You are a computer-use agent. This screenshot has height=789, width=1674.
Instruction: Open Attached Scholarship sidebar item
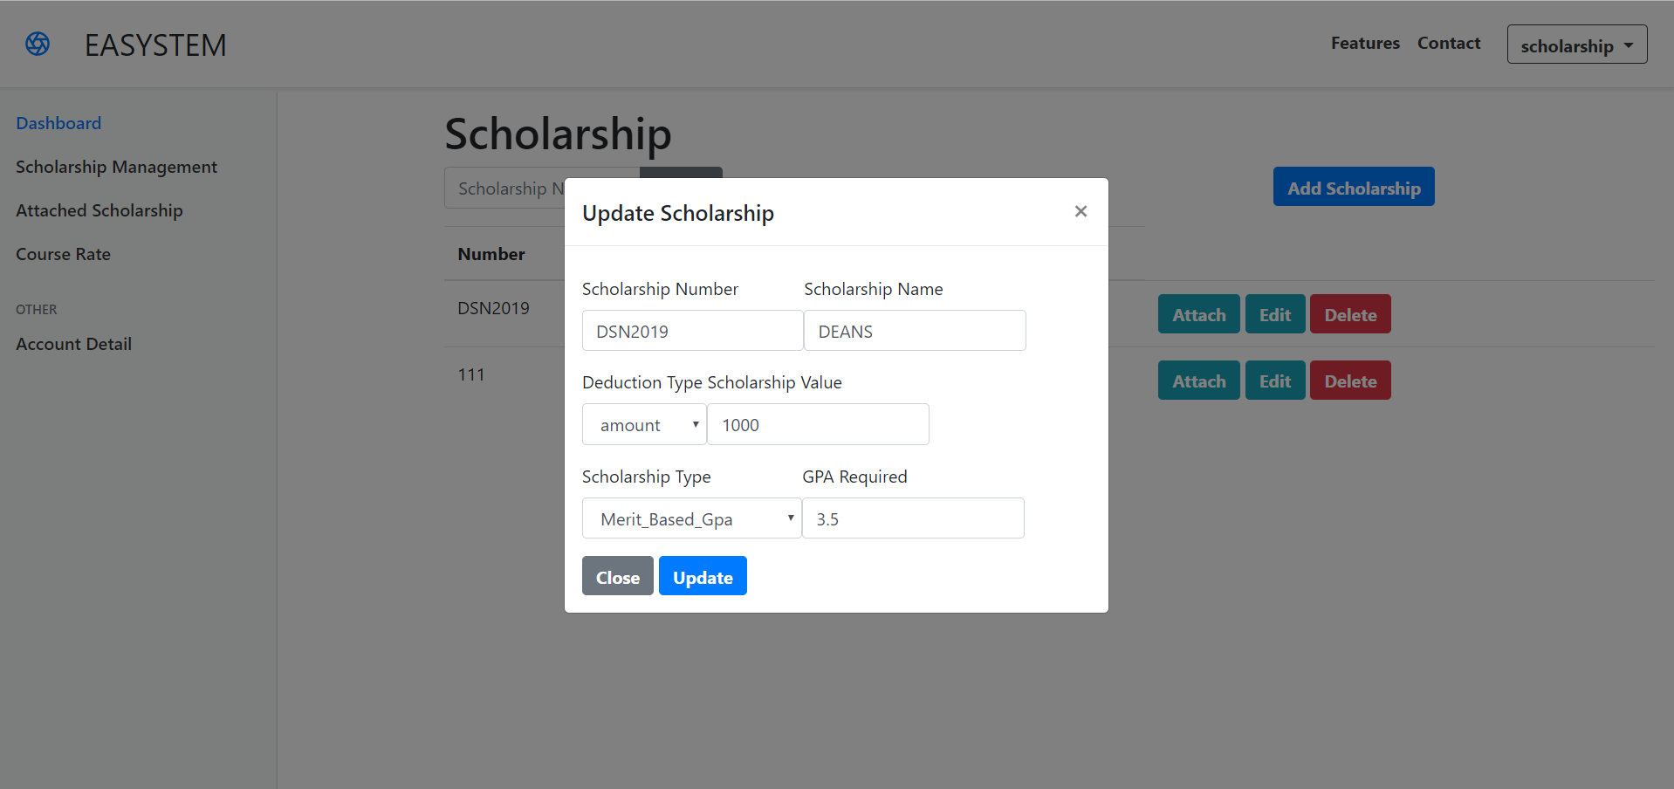99,210
